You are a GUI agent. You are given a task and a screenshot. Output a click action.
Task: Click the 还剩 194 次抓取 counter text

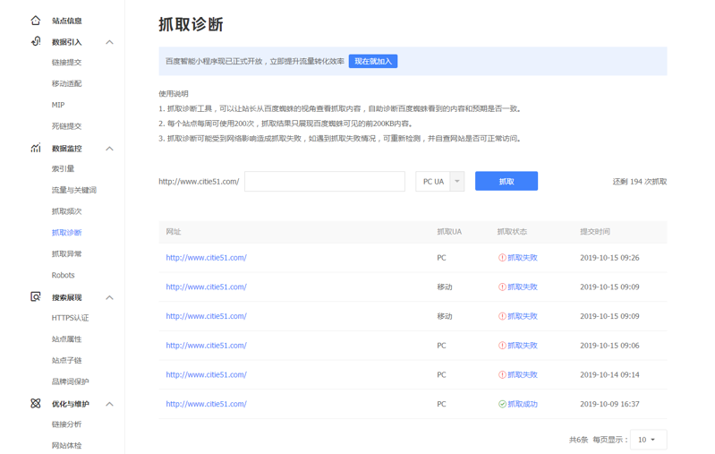point(640,182)
